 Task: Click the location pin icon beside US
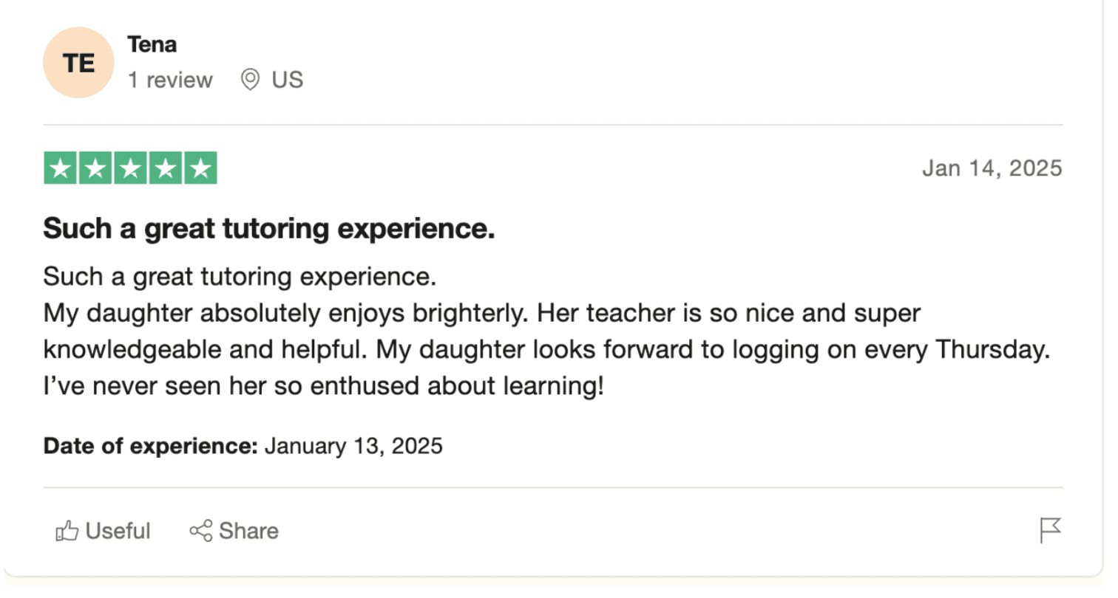tap(251, 79)
